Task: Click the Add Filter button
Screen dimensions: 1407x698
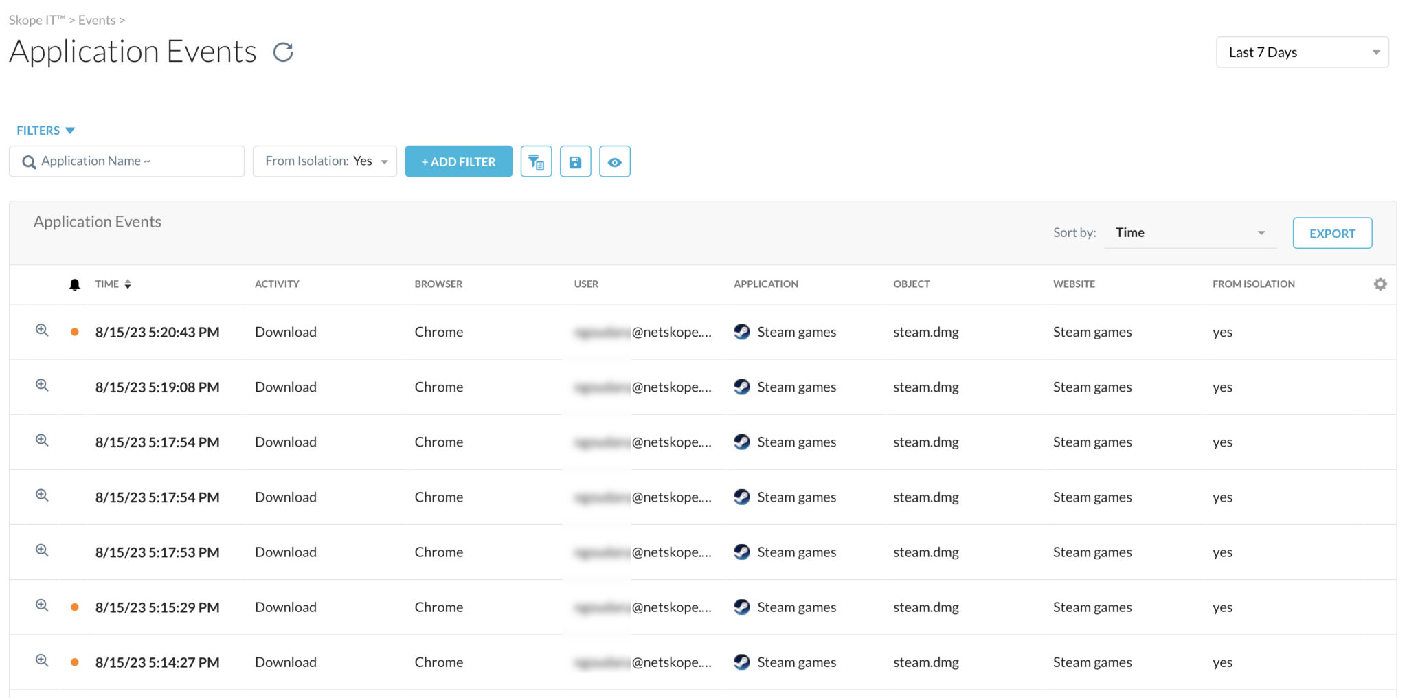Action: point(458,161)
